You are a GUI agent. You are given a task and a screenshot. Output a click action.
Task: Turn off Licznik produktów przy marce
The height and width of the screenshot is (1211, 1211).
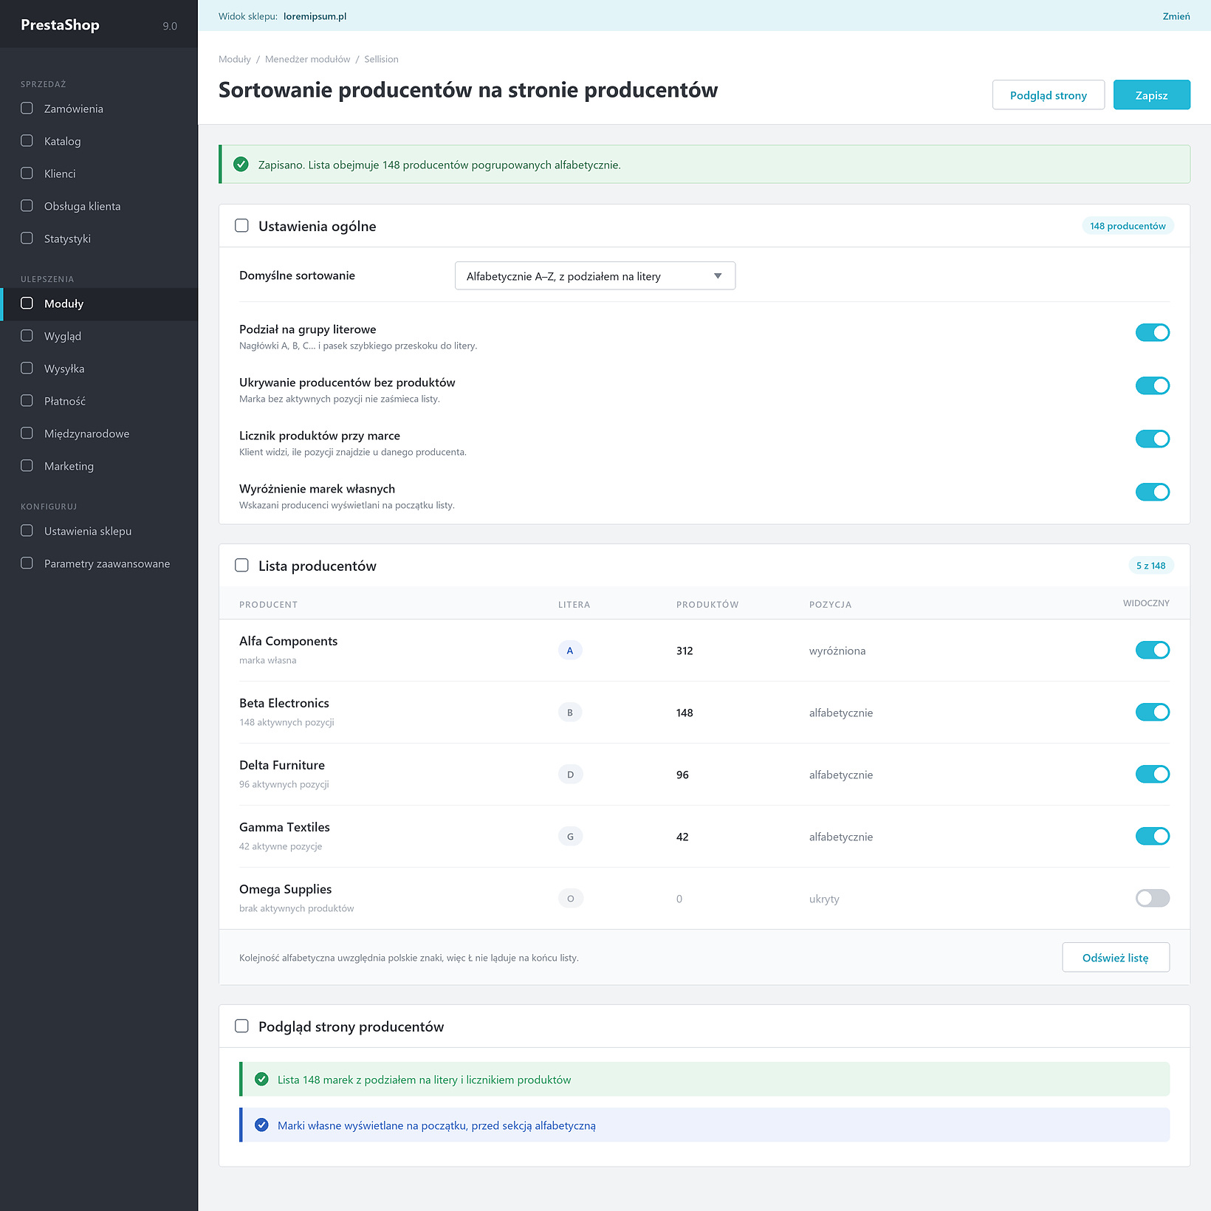(x=1153, y=439)
